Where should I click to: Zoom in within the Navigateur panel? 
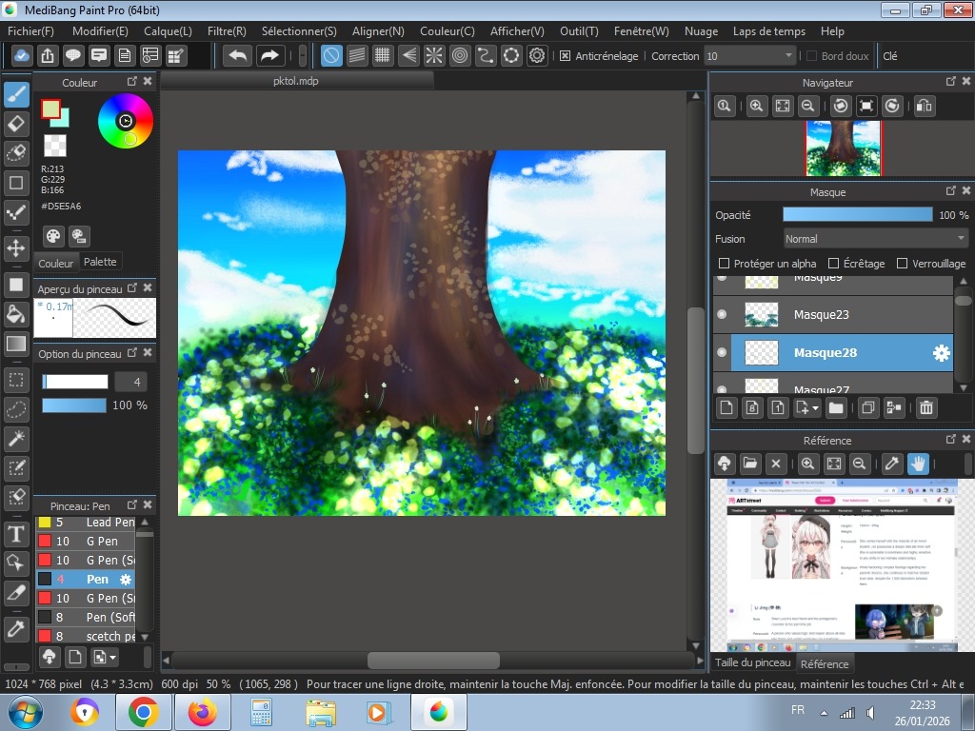[x=756, y=107]
